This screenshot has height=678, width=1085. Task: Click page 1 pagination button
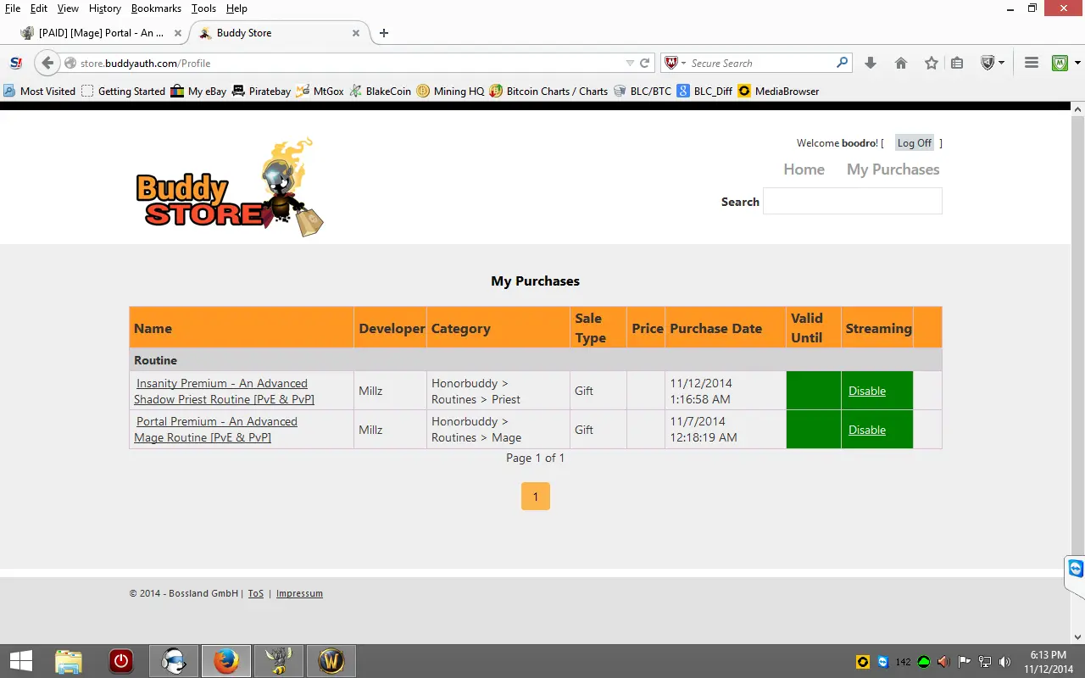[535, 497]
